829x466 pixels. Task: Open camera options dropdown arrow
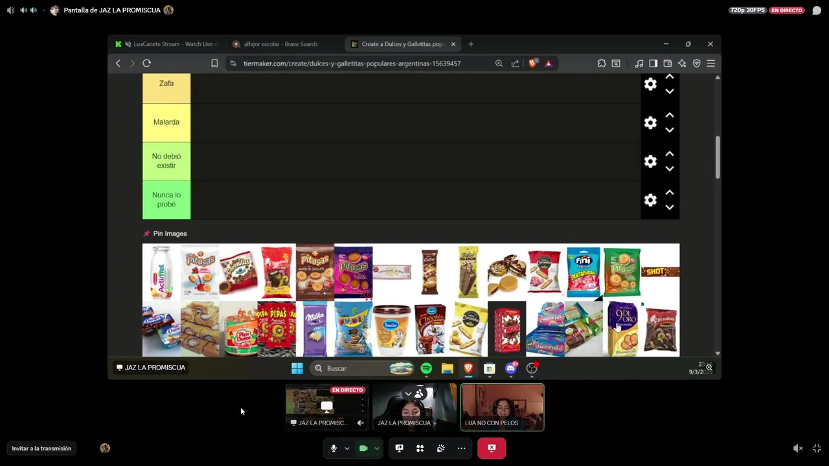377,448
